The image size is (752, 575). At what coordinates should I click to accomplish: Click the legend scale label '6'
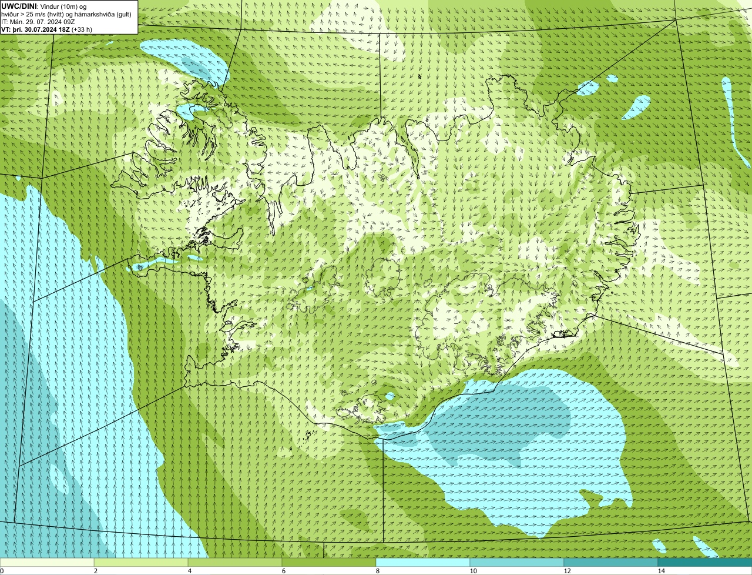point(283,571)
